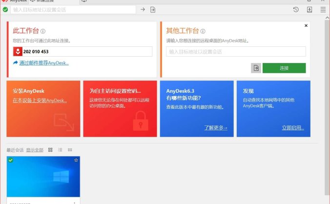Click the remote address input in 其他工作台
330x204 pixels.
(236, 52)
